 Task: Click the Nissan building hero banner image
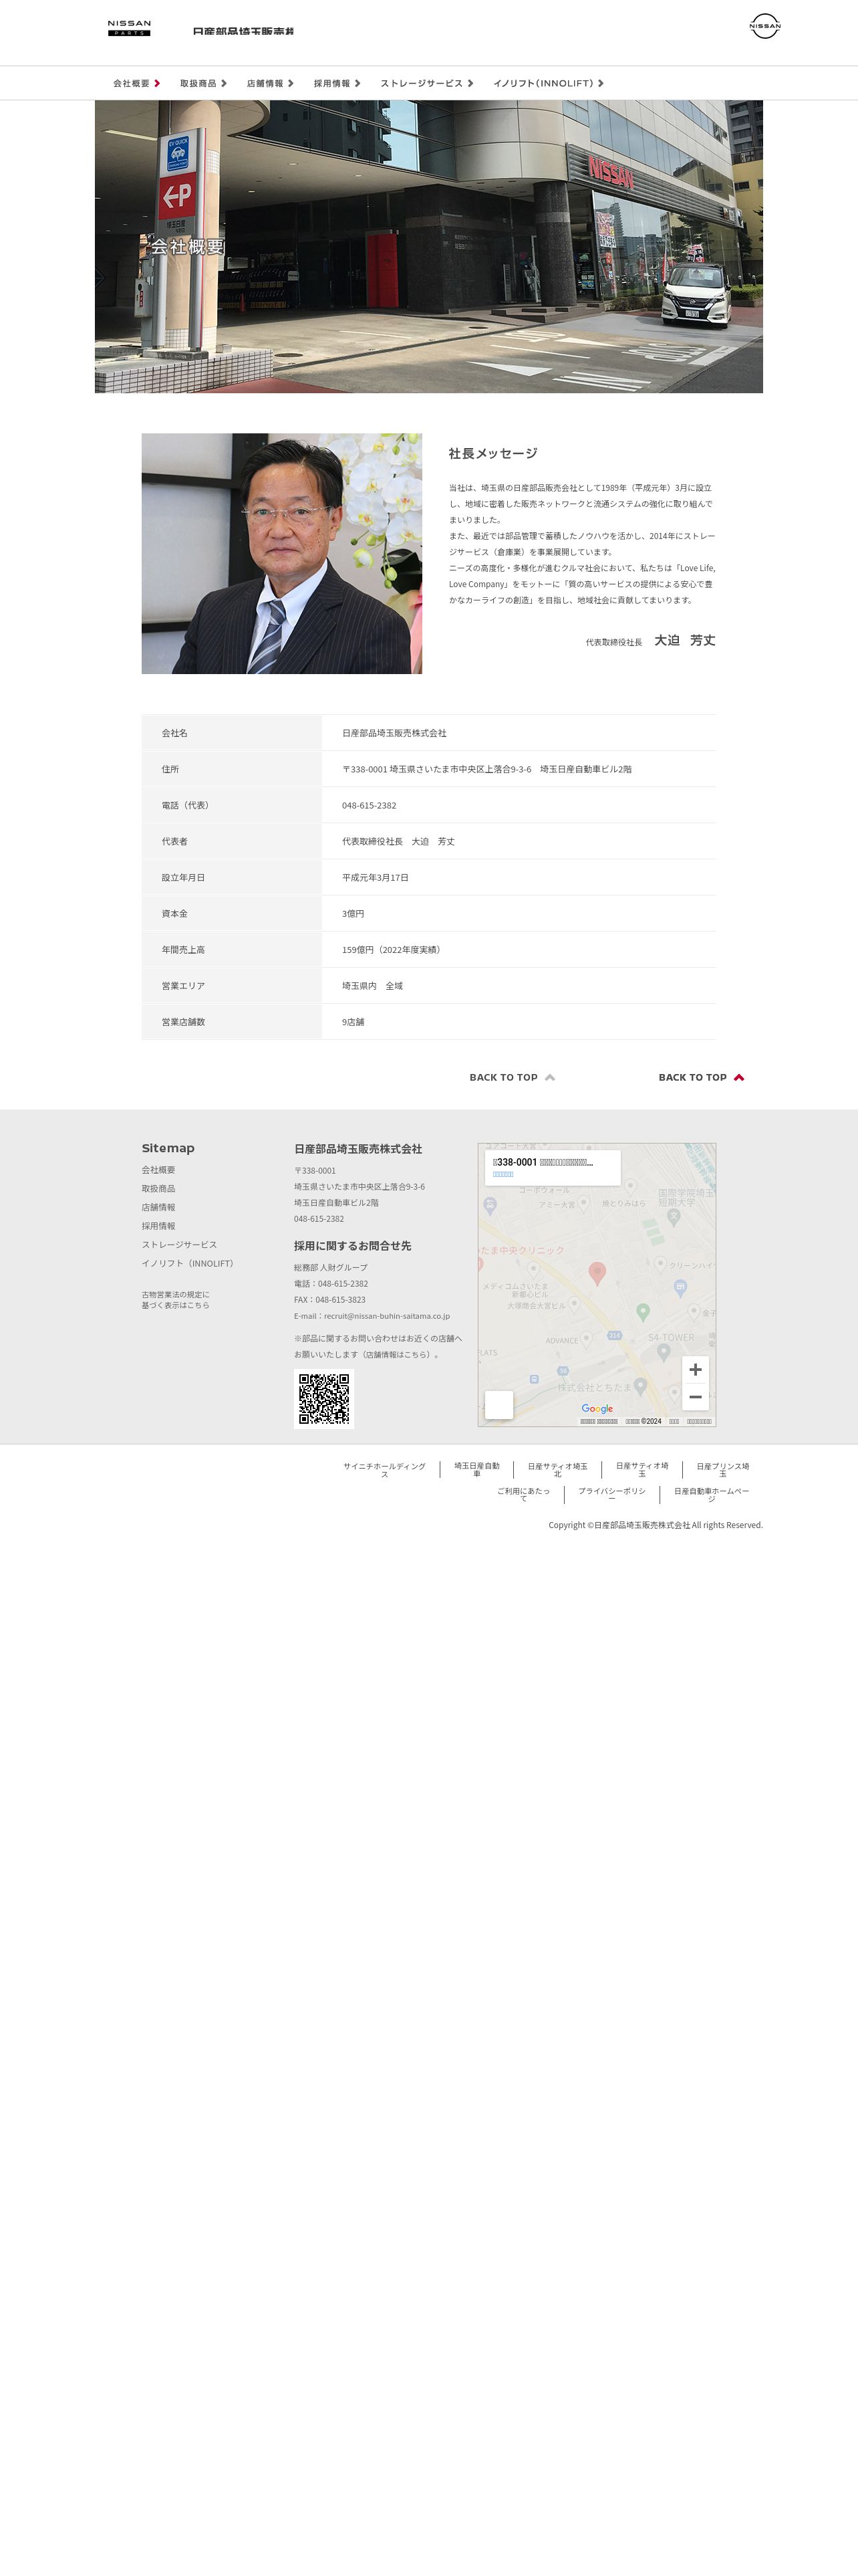(428, 246)
